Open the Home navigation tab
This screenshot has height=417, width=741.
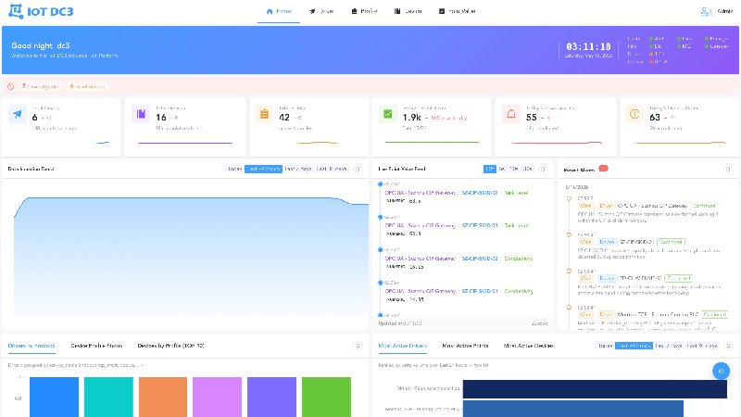pyautogui.click(x=279, y=11)
